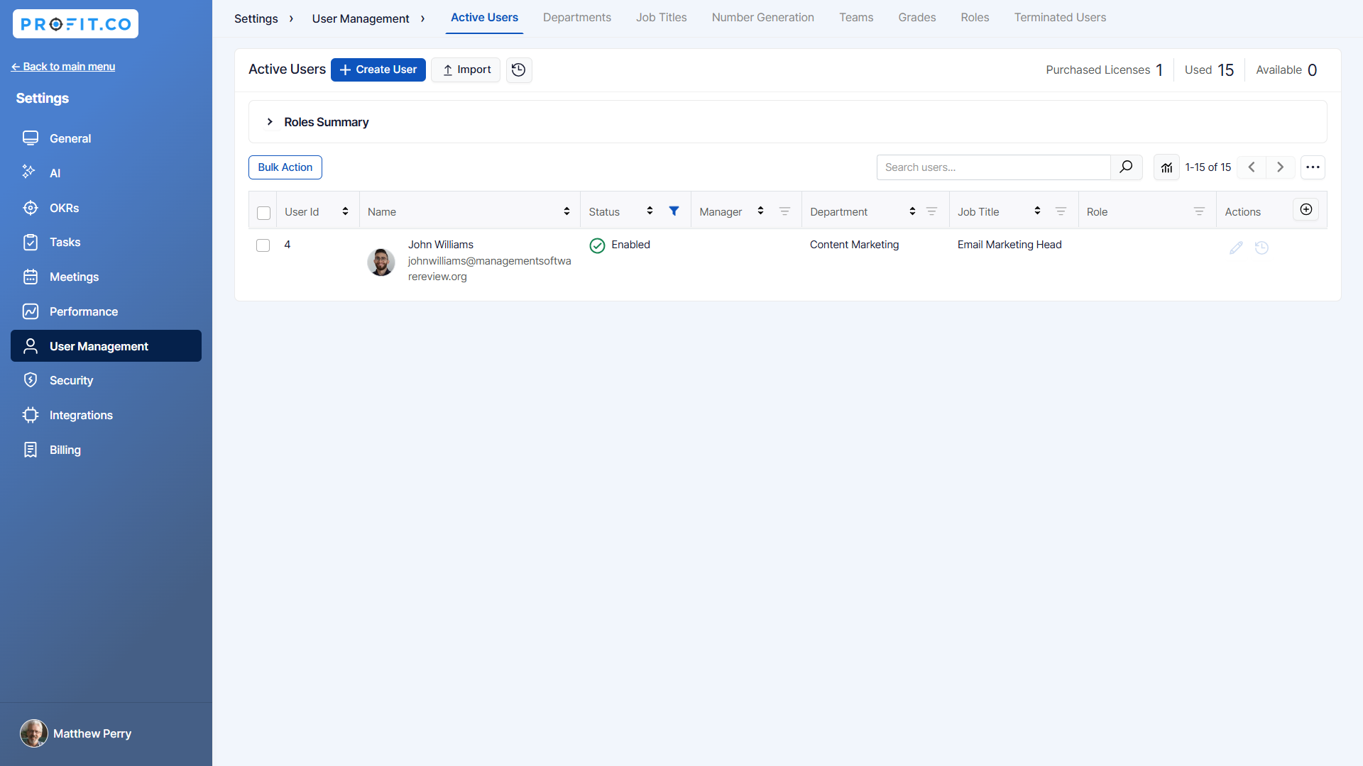Check John Williams' row checkbox
1363x766 pixels.
click(x=263, y=245)
